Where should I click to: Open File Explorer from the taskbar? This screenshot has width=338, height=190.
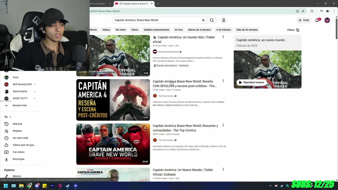pos(21,186)
